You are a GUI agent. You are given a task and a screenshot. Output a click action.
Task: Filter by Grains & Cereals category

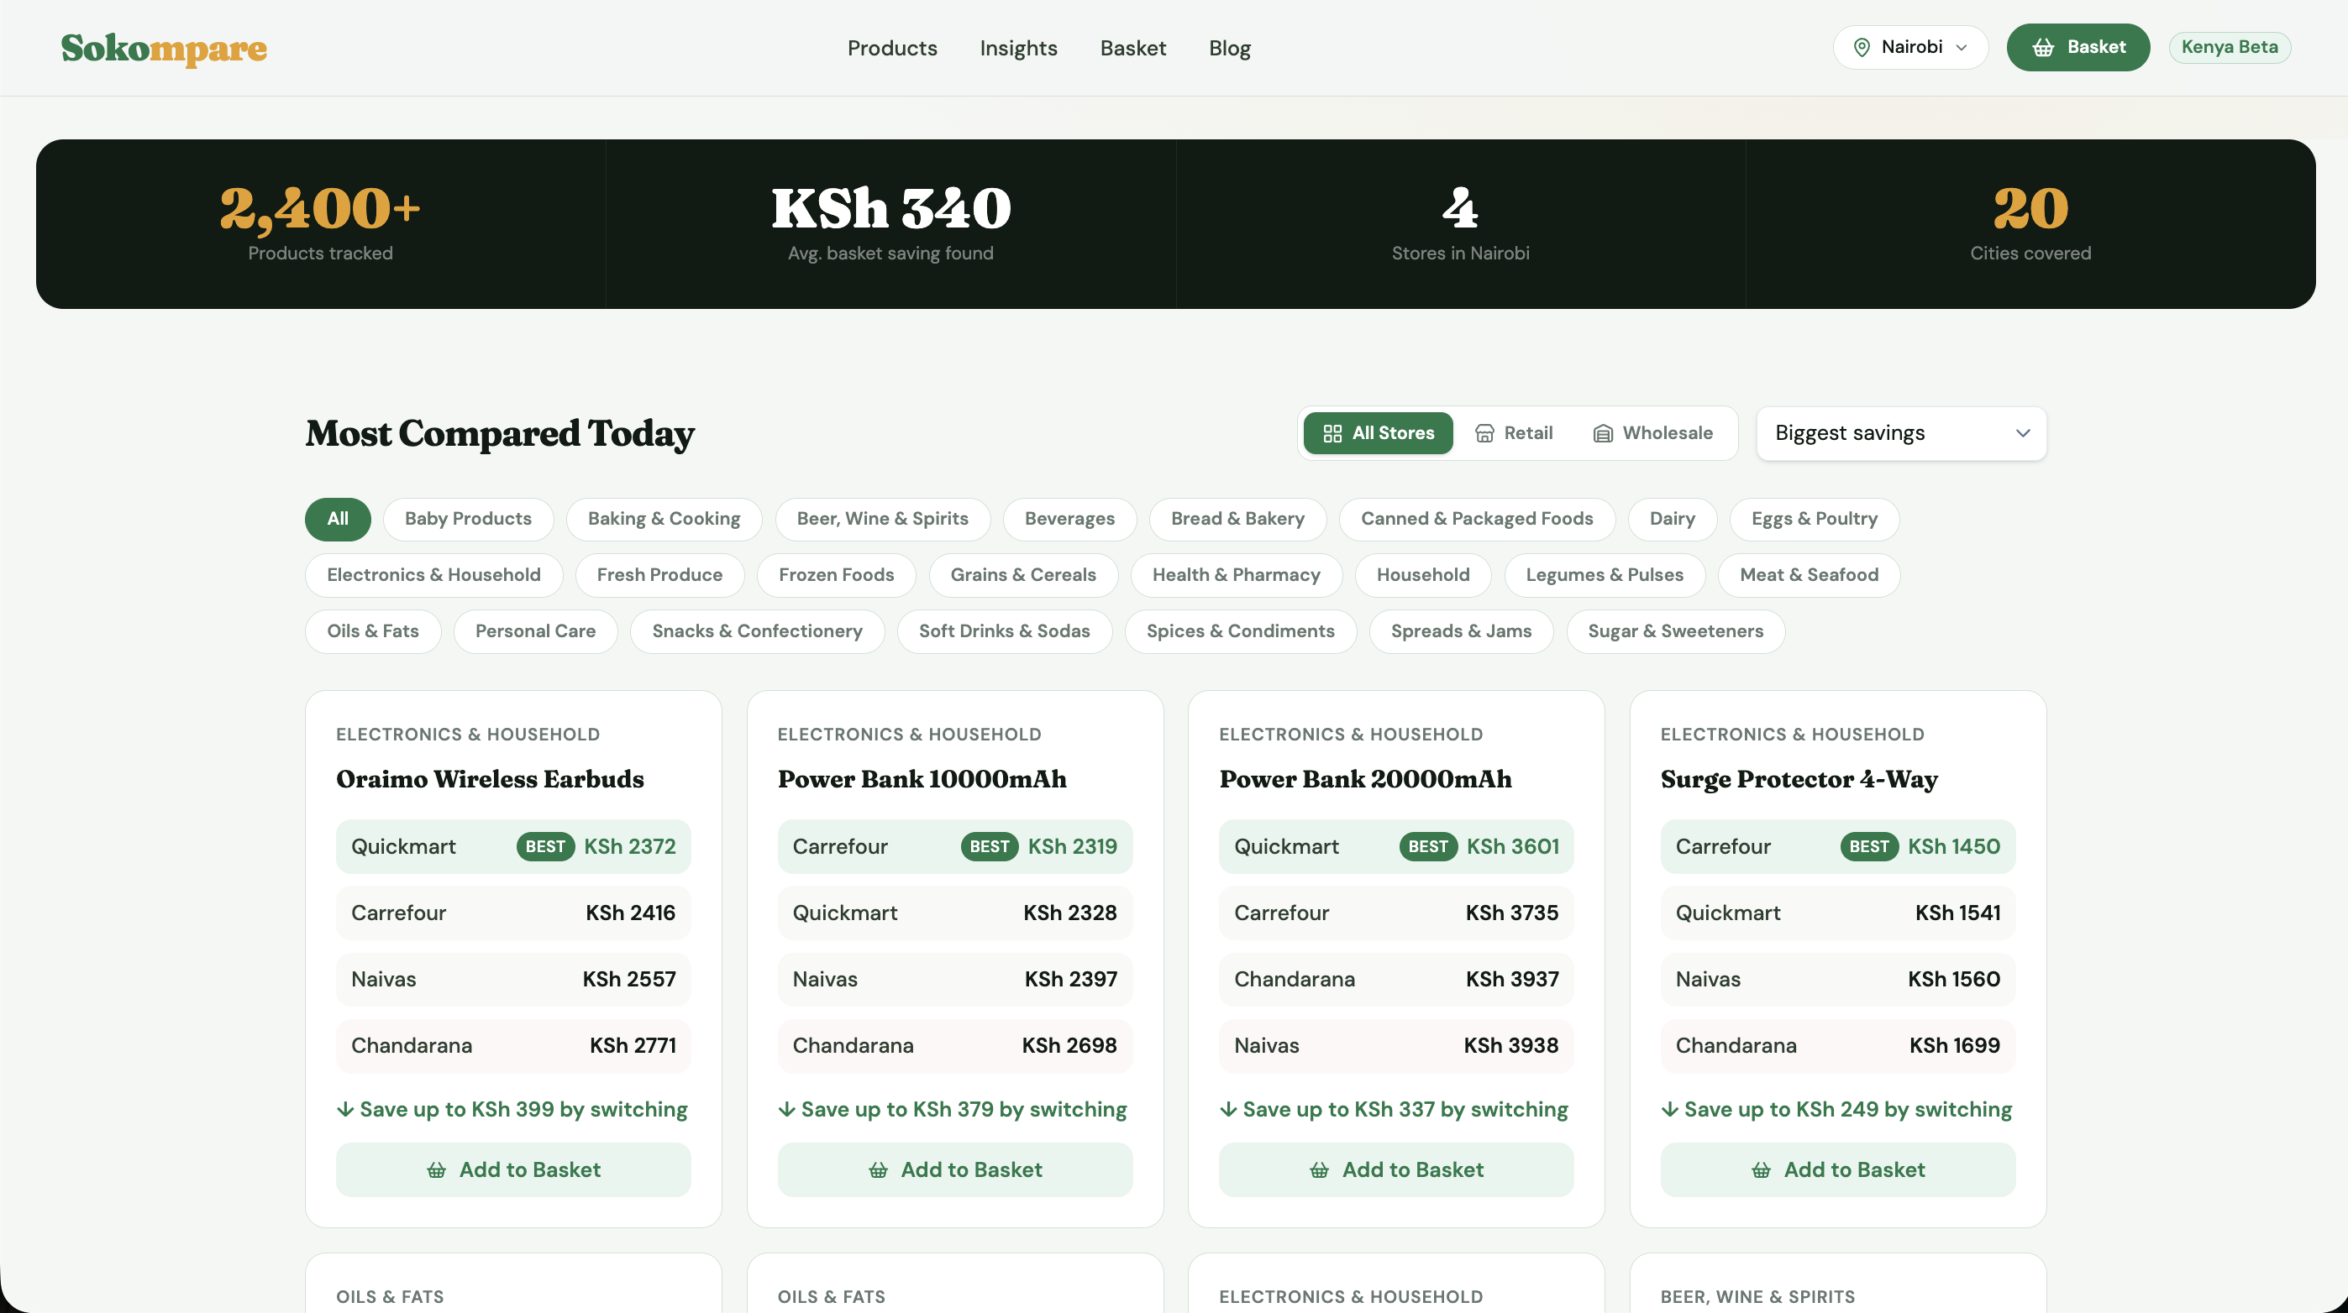pyautogui.click(x=1022, y=576)
